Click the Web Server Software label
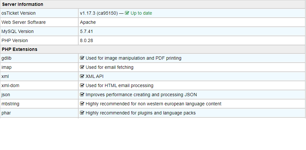306x150 pixels. pos(23,22)
